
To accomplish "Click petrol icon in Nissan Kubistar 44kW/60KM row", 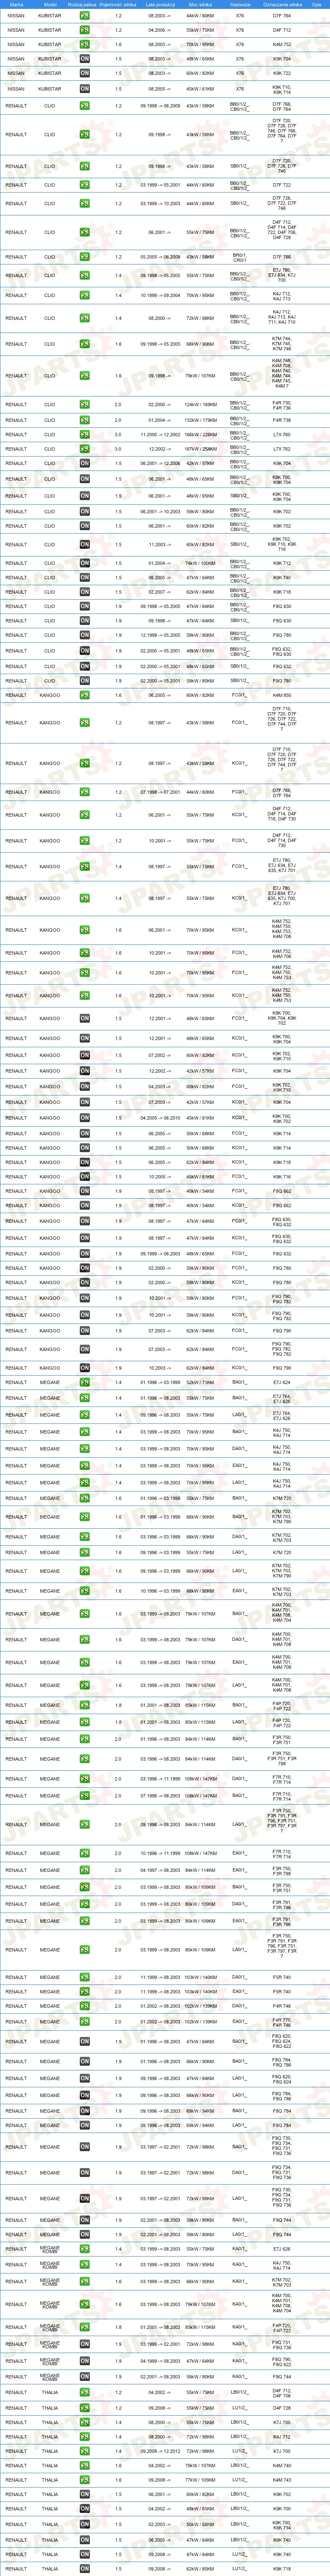I will coord(85,16).
